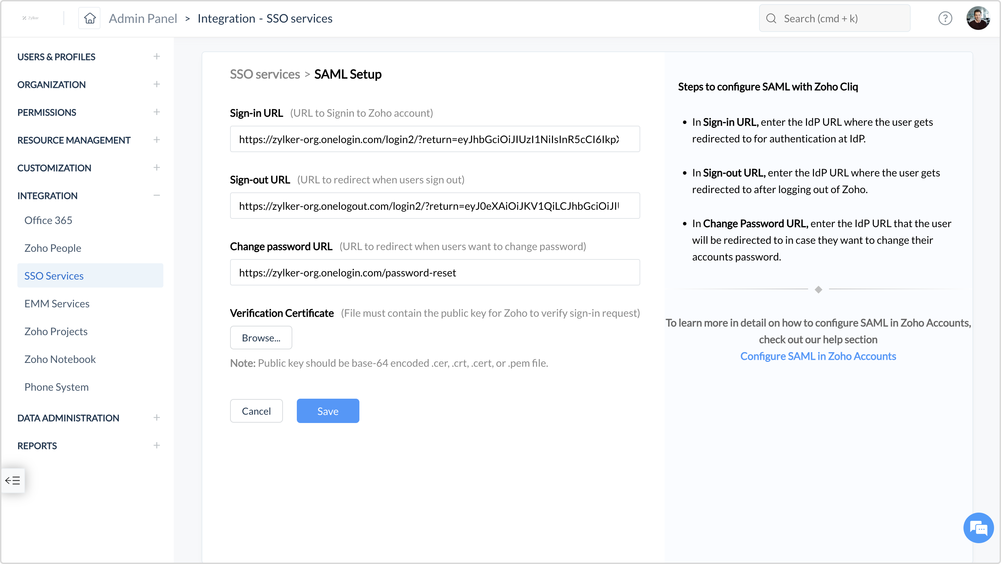Browse for verification certificate file
Screen dimensions: 1001x564
[261, 338]
